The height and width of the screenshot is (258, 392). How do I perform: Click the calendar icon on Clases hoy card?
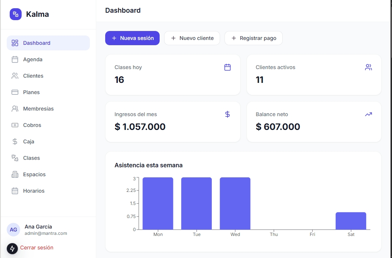click(x=228, y=67)
